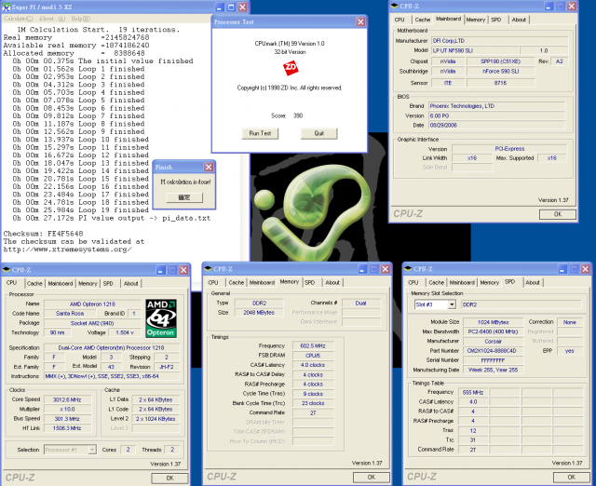This screenshot has height=486, width=596.
Task: Click the CPU-Z Mainboard window title icon
Action: tap(394, 6)
